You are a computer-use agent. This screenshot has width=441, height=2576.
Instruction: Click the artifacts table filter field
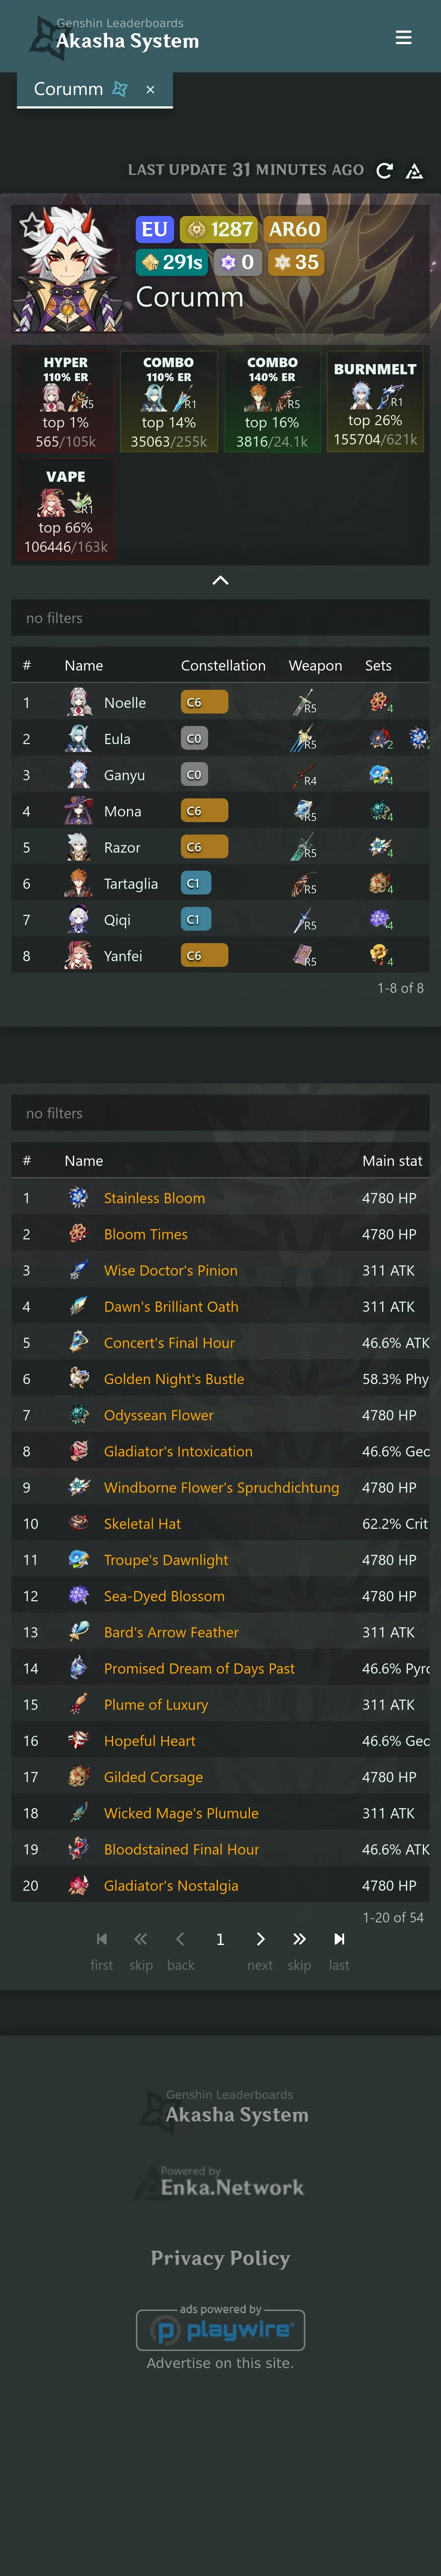[x=220, y=1113]
